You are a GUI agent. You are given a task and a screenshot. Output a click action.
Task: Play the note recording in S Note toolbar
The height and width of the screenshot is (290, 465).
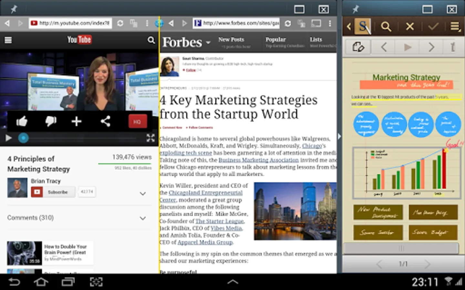[408, 47]
